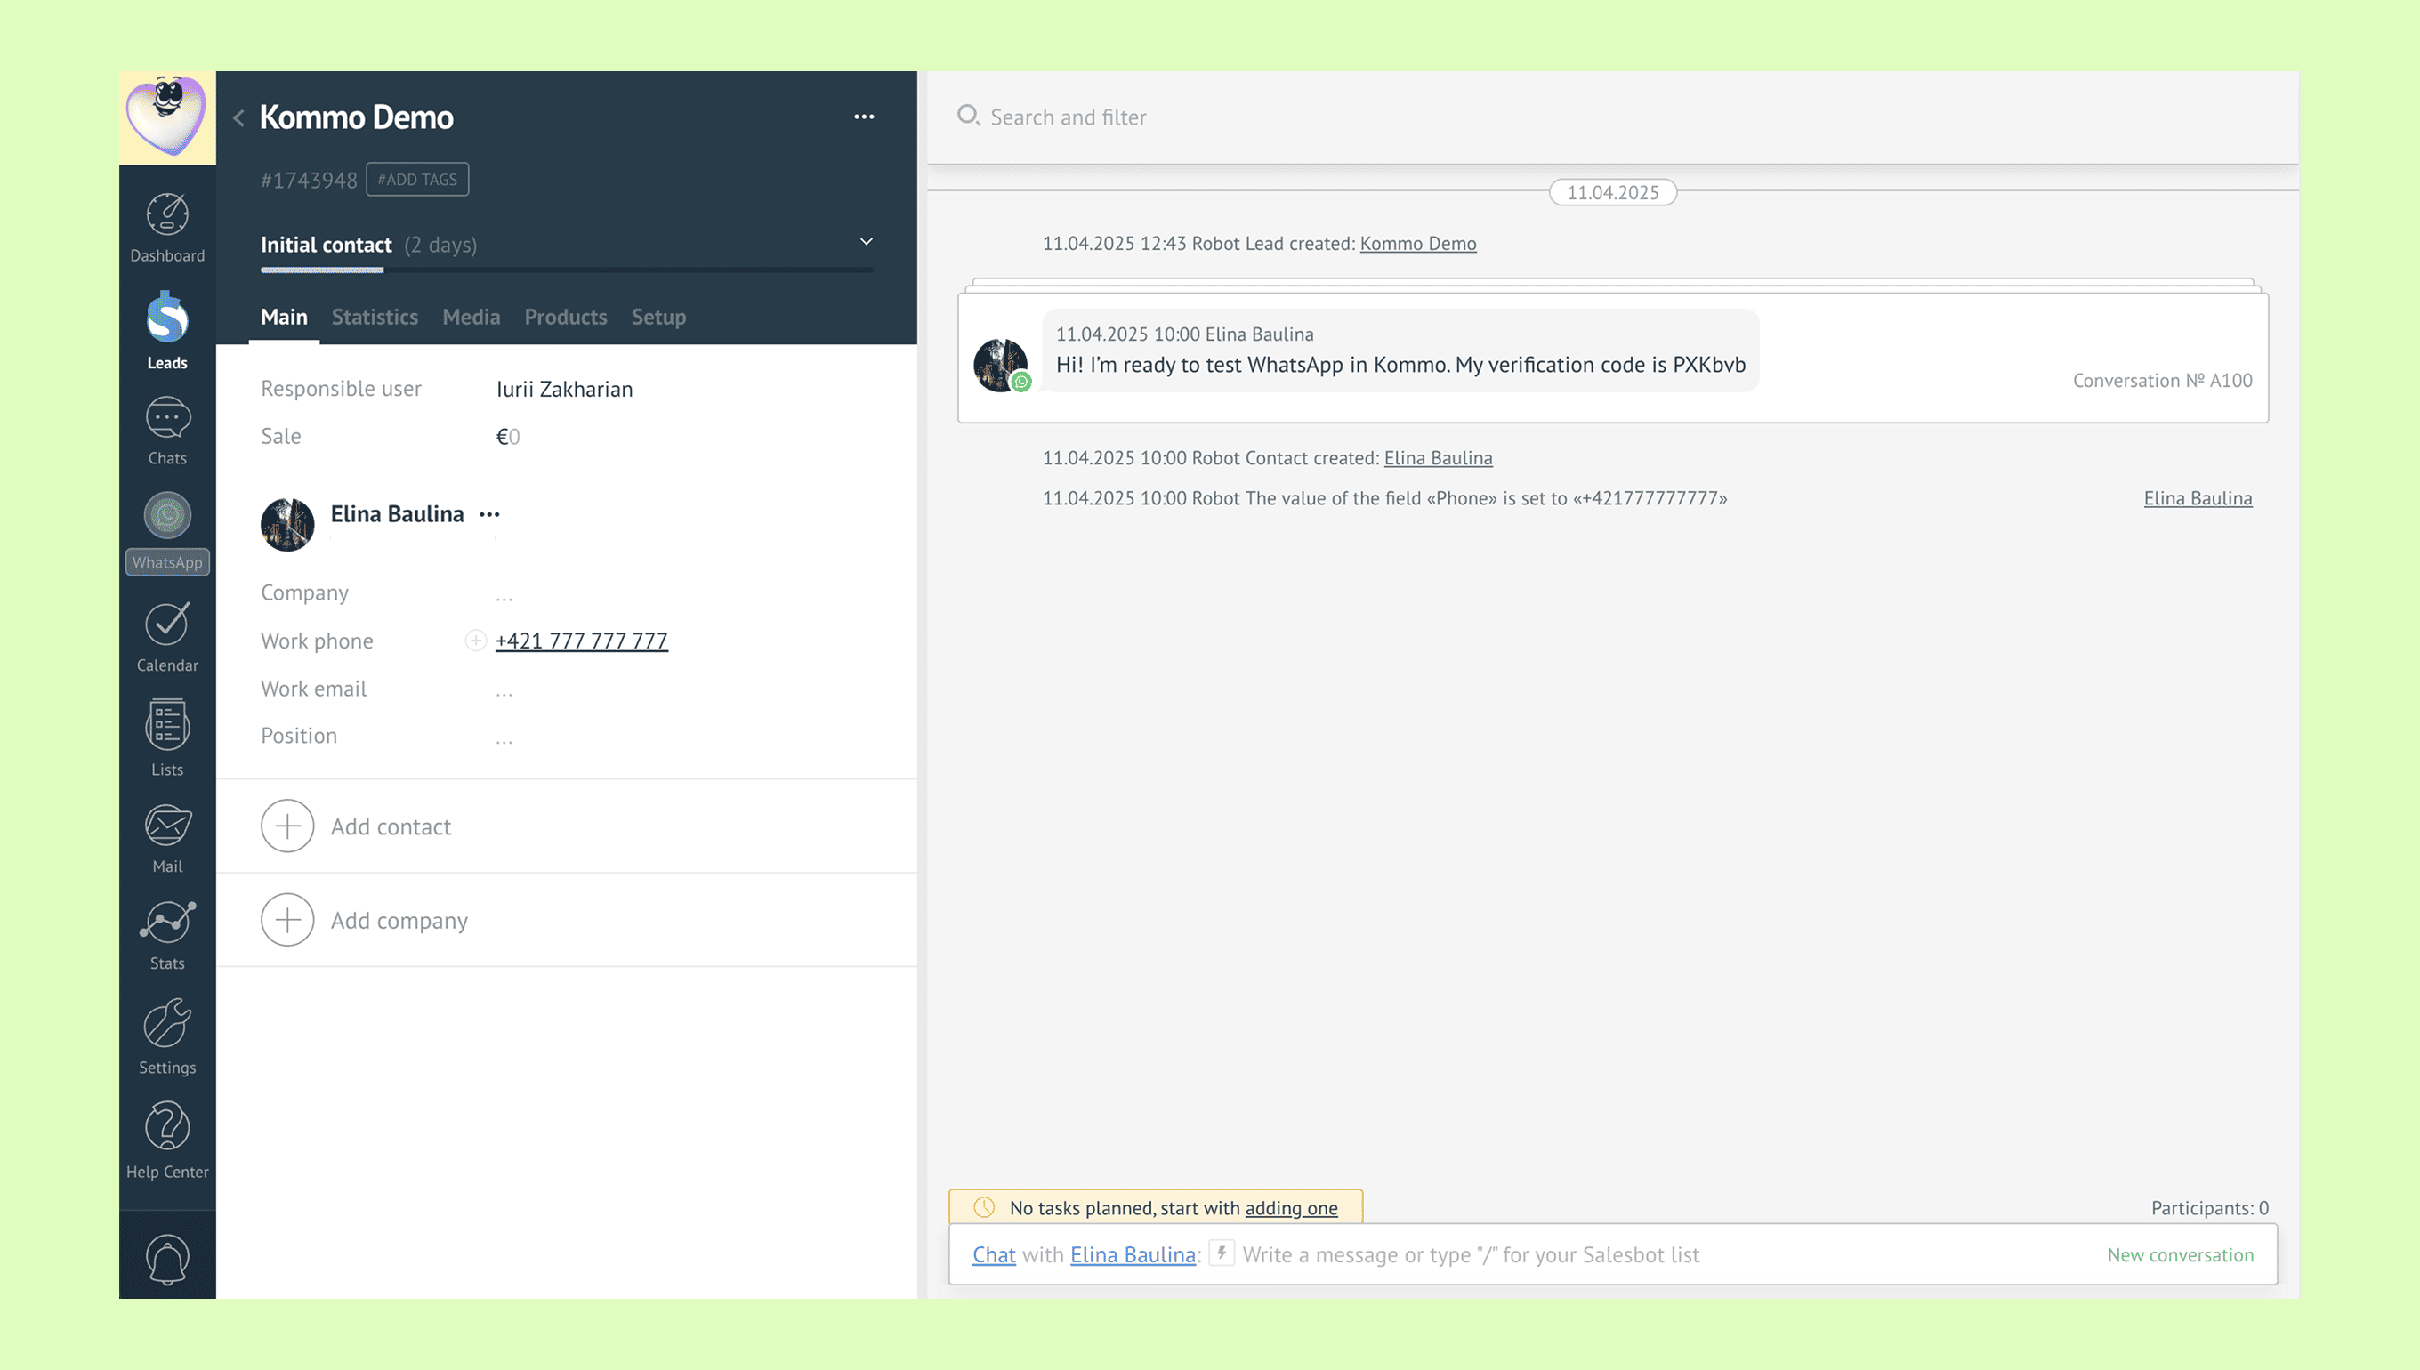Open the Leads section
2420x1370 pixels.
pos(167,330)
